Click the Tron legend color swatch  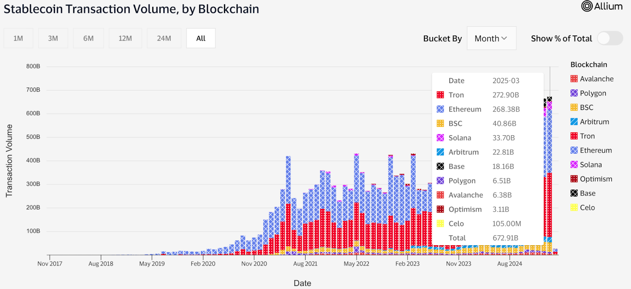point(574,136)
